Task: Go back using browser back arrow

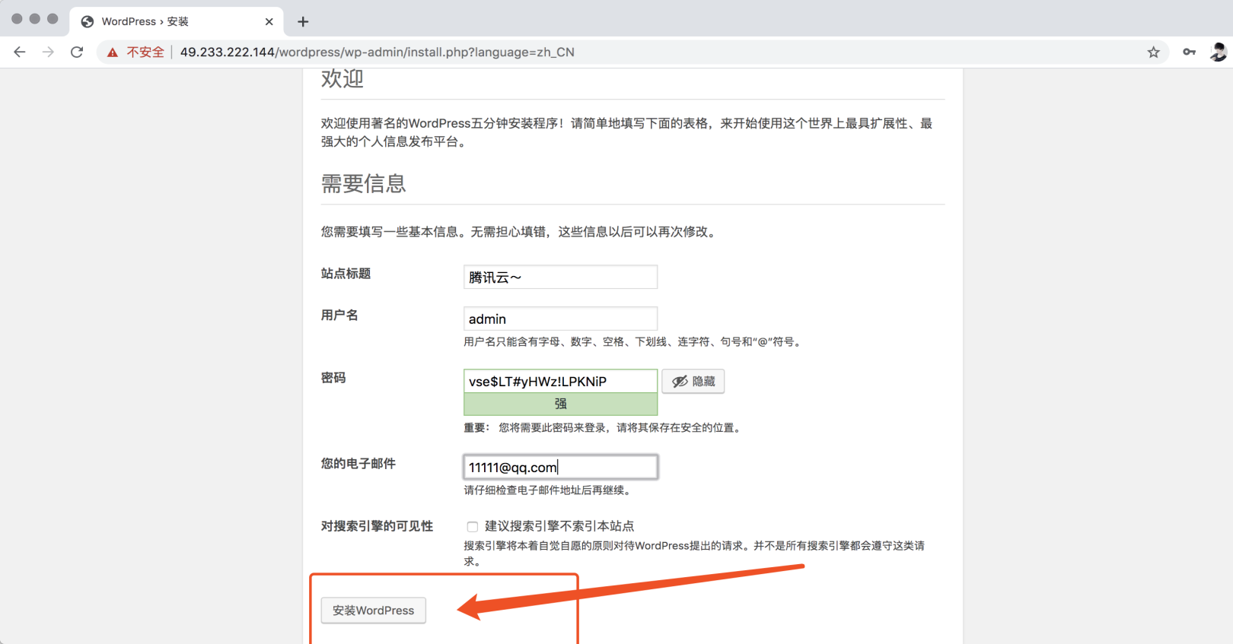Action: click(20, 52)
